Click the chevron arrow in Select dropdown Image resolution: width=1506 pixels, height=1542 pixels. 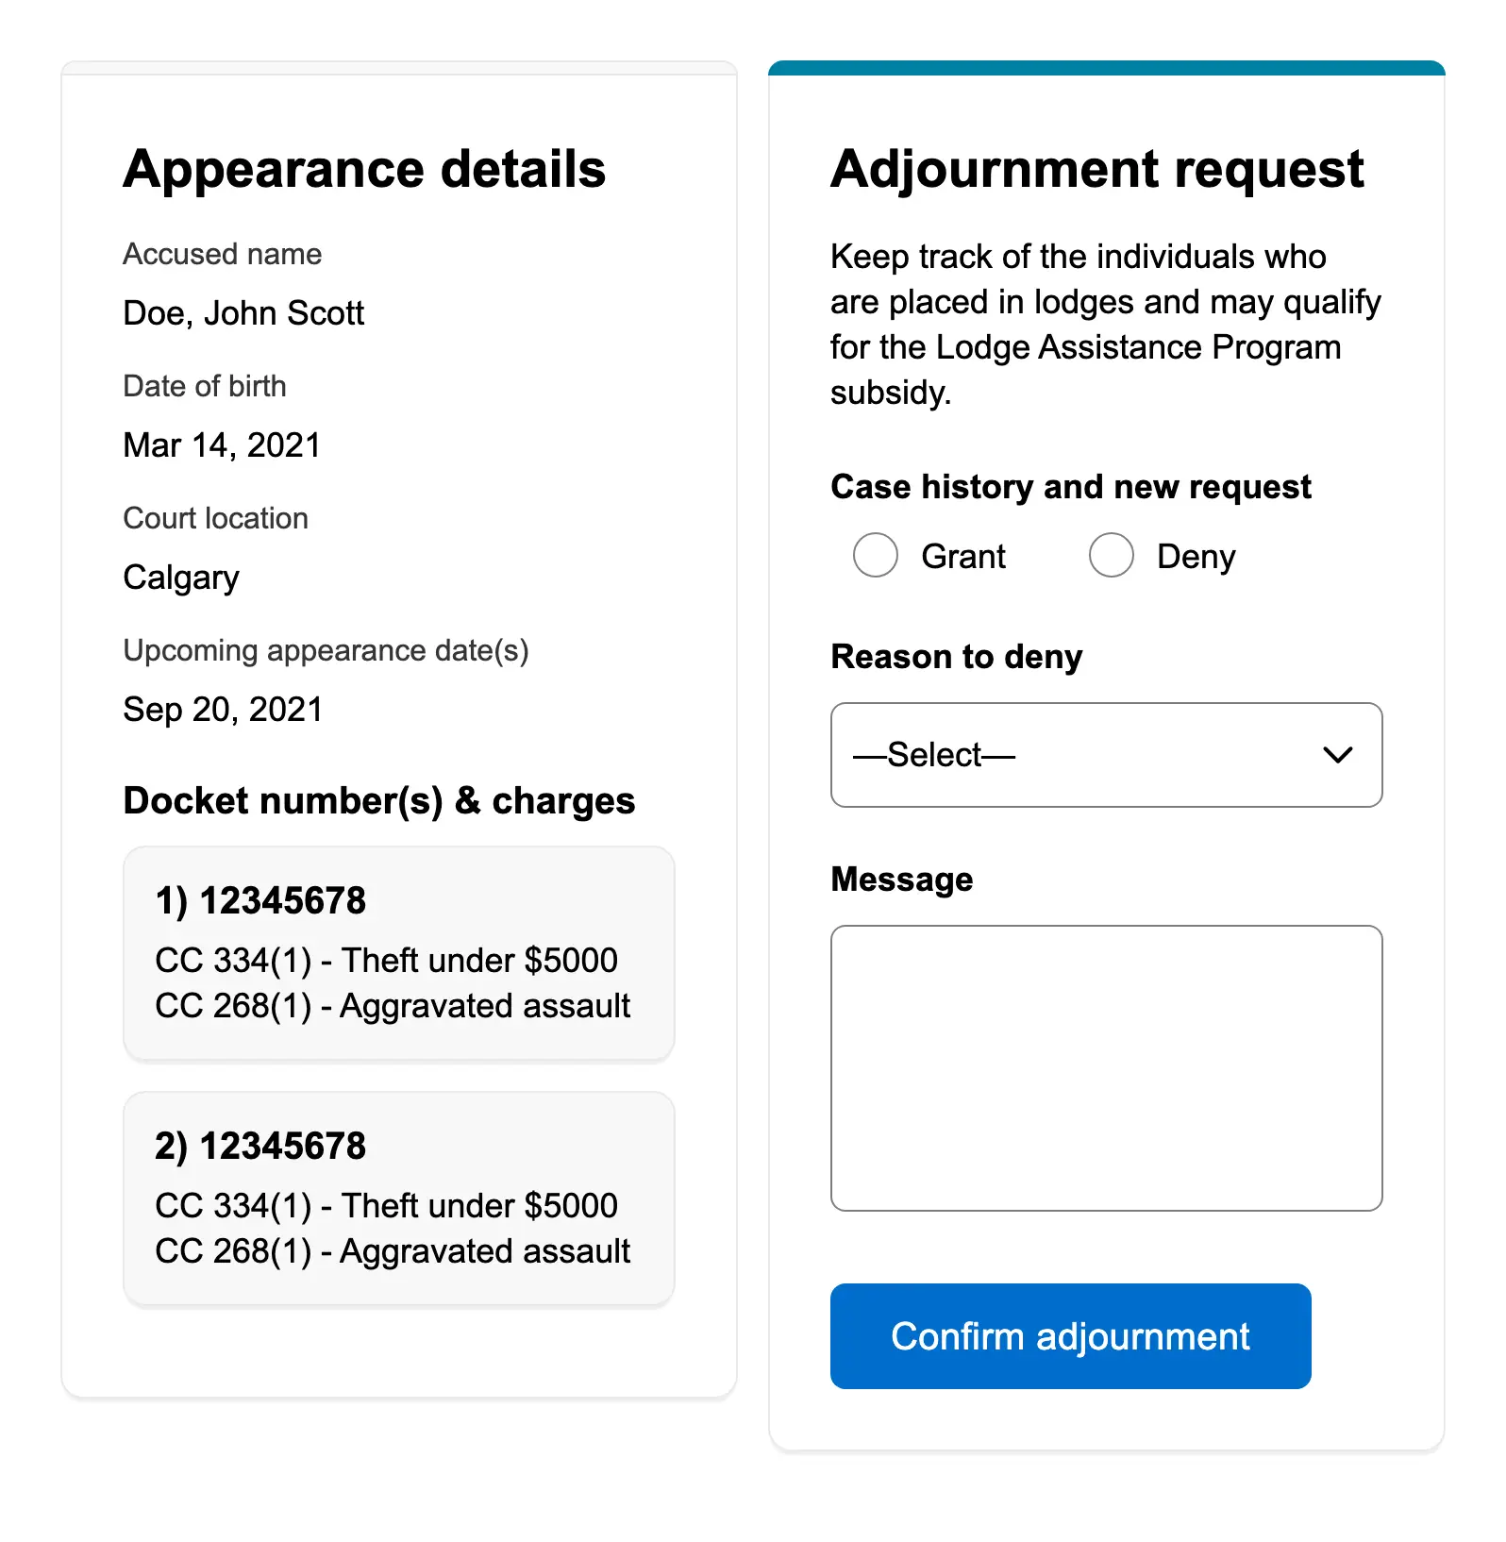coord(1337,755)
